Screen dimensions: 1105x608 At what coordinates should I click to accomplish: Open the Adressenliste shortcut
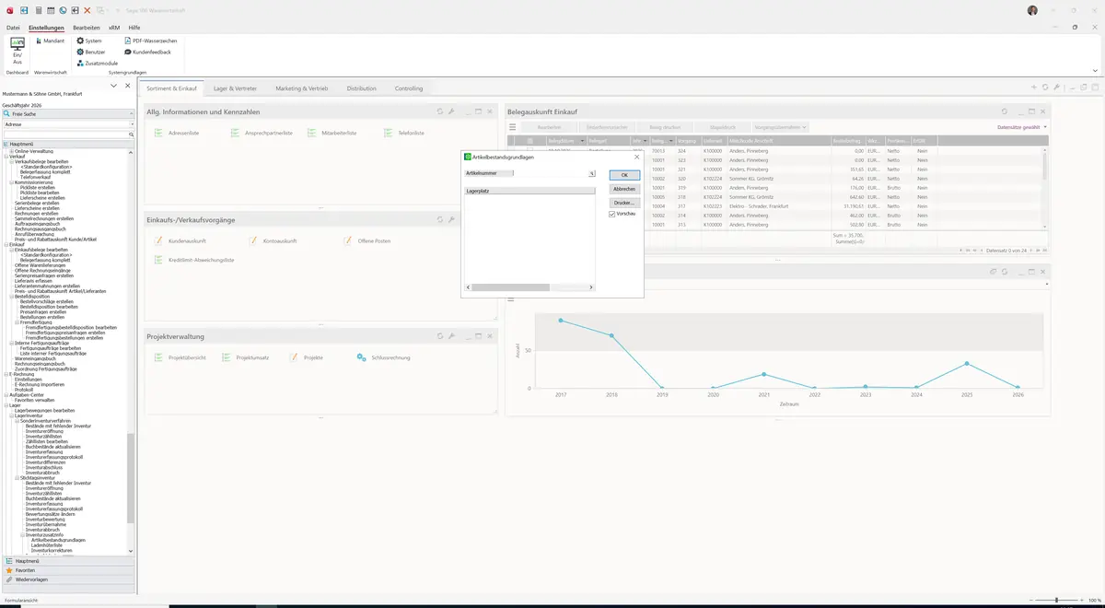177,134
